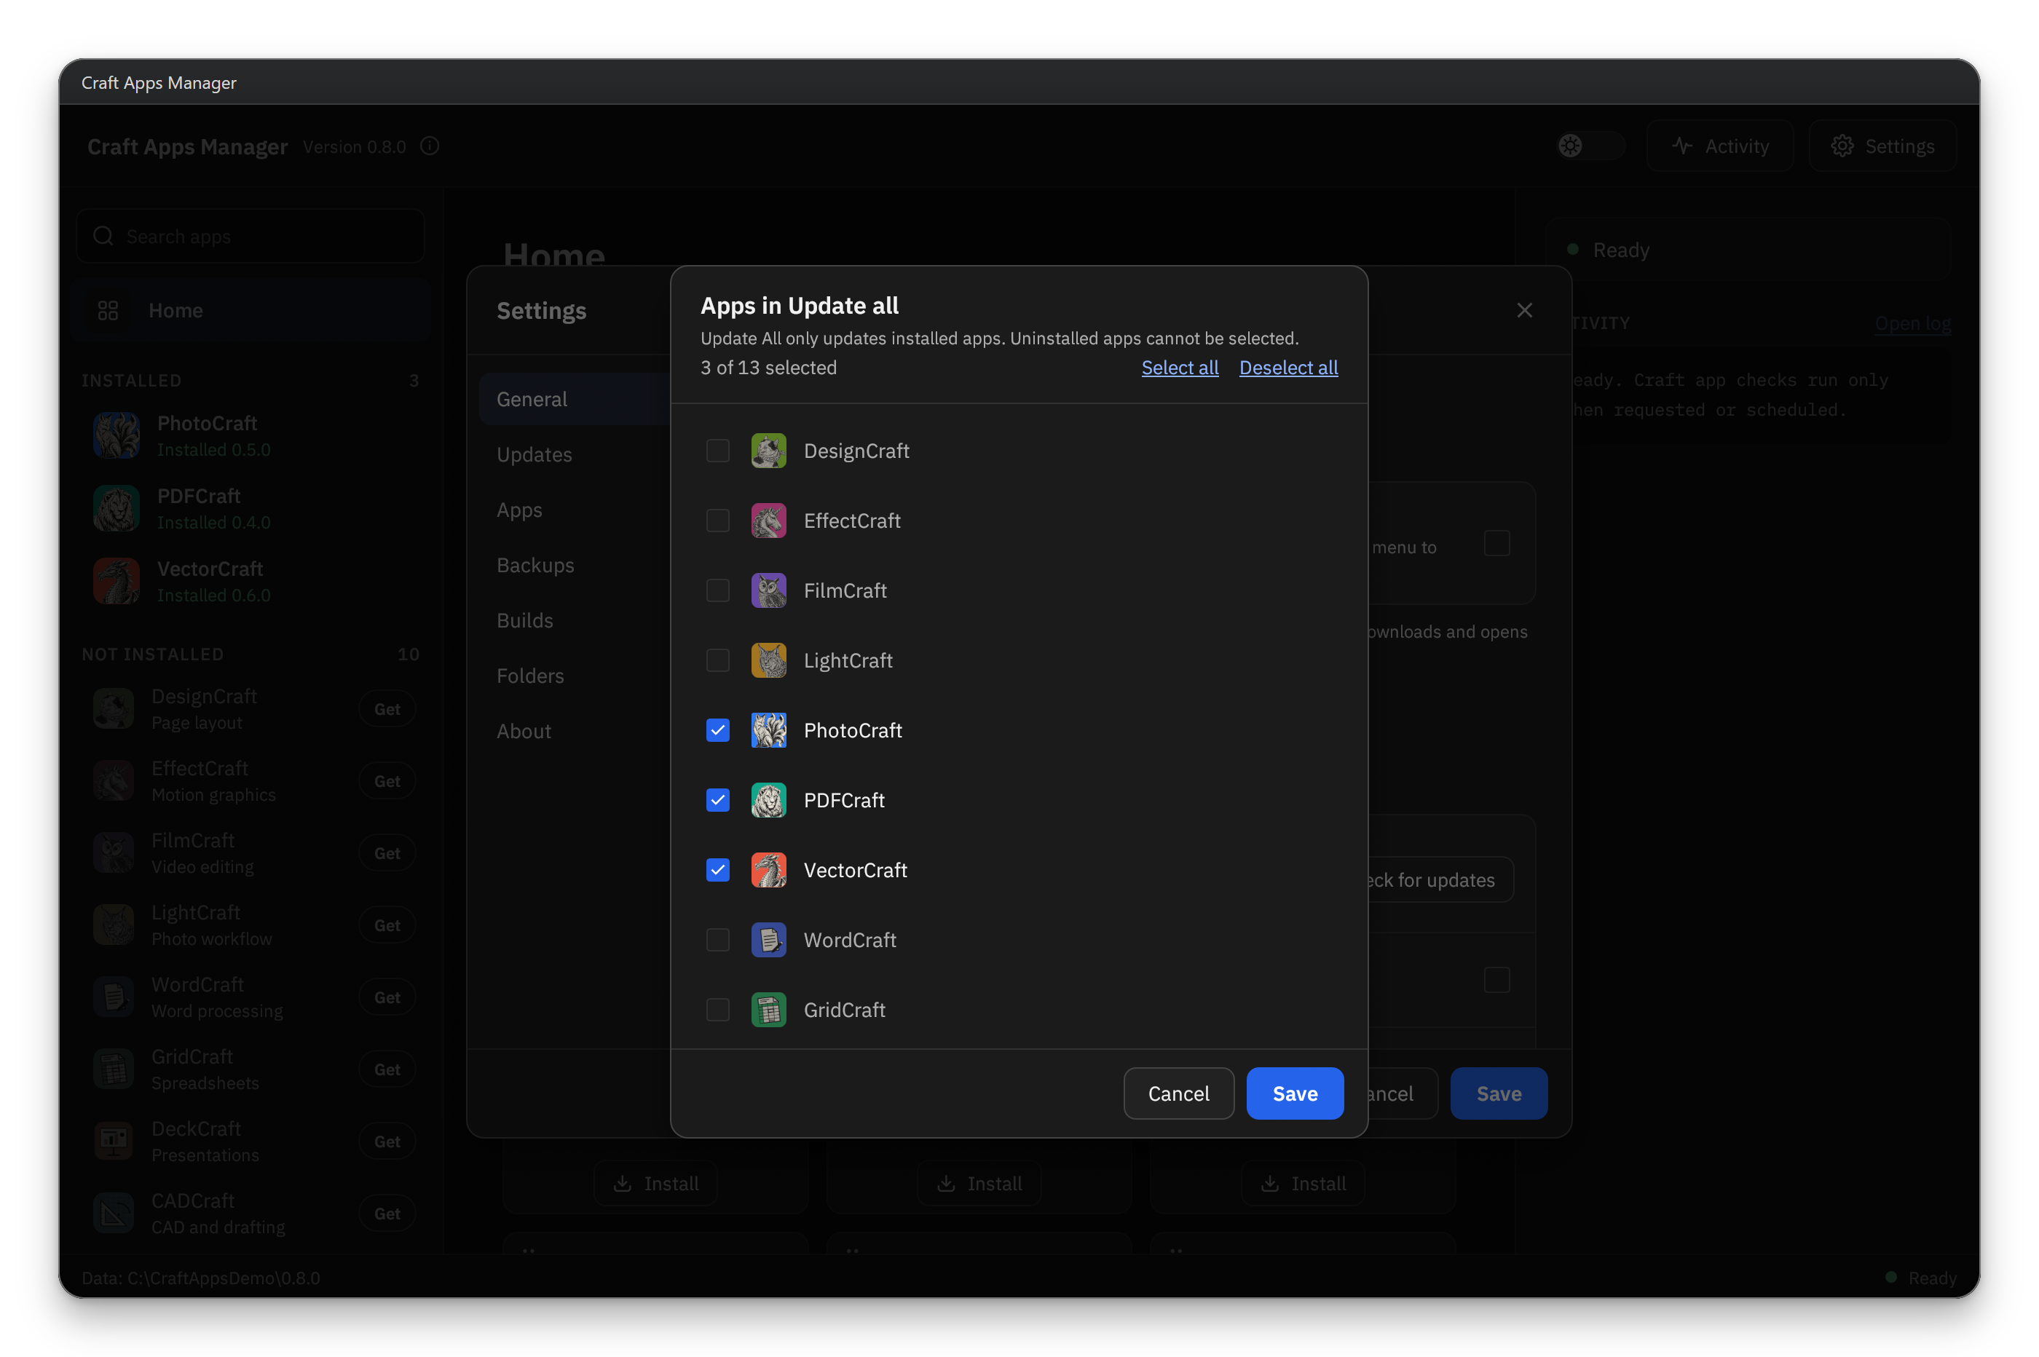
Task: Open the Builds settings tab
Action: (x=575, y=620)
